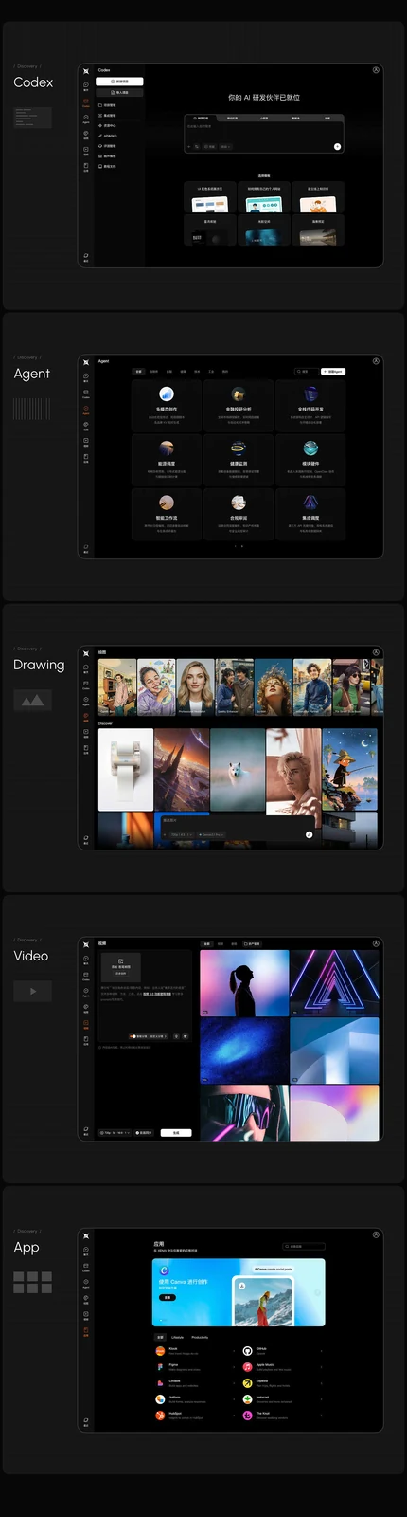Click the profile avatar on the Video screen
This screenshot has height=1517, width=407.
376,942
